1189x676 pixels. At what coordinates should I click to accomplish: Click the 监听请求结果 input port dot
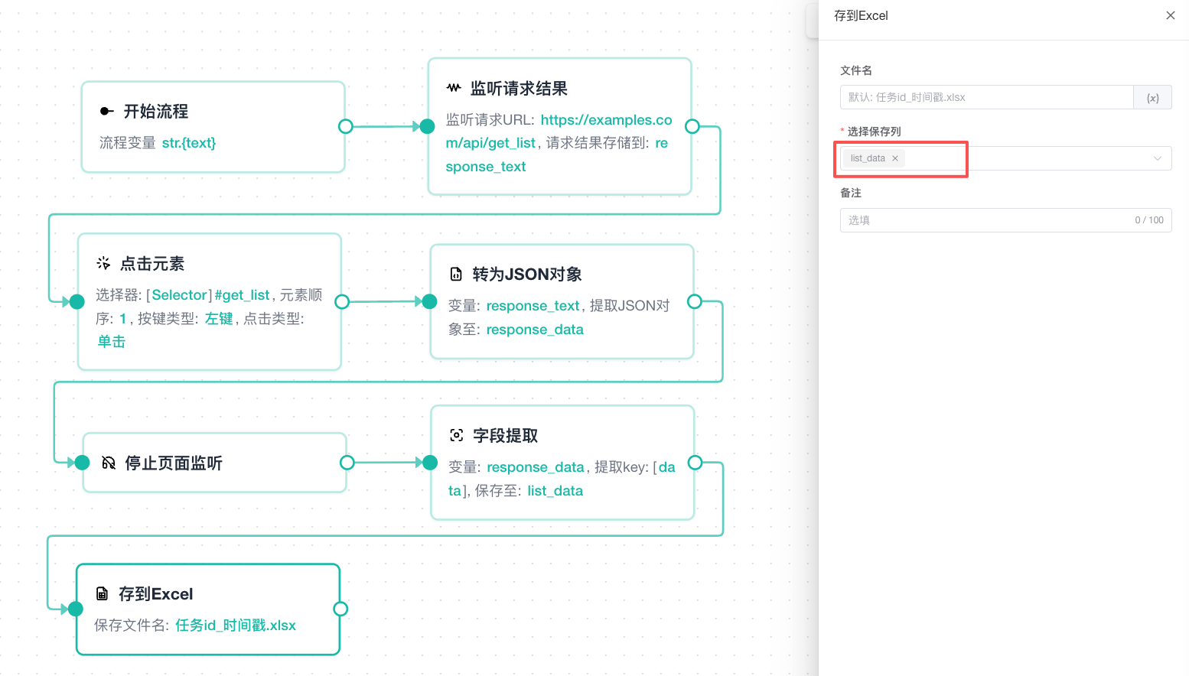point(428,127)
